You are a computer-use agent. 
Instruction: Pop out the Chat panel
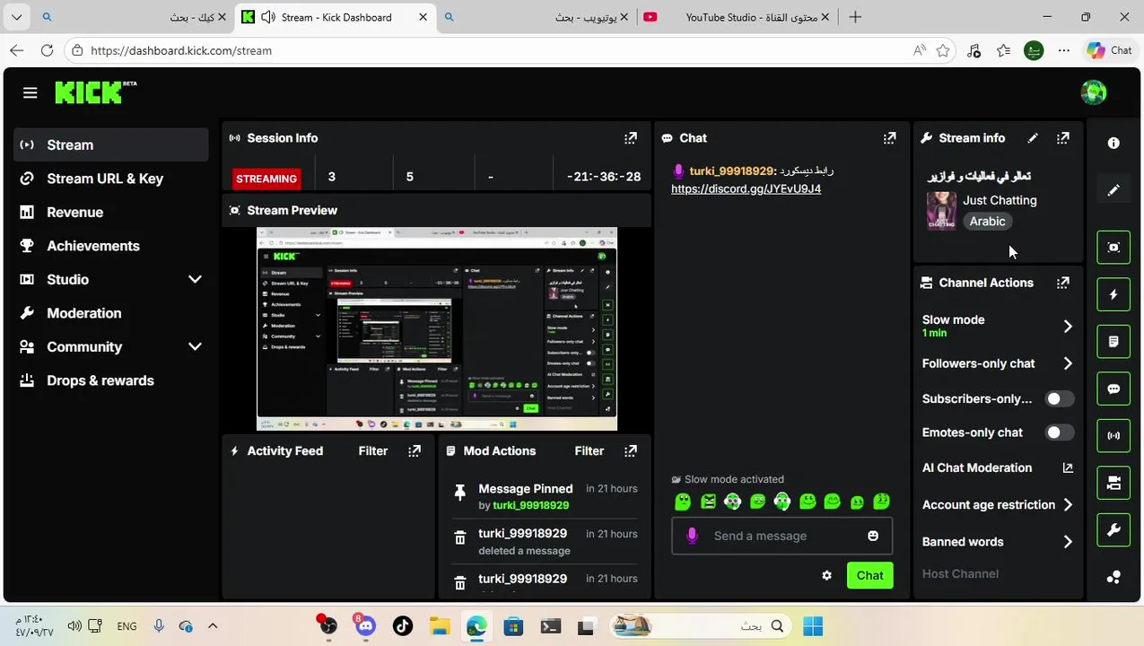(x=889, y=138)
